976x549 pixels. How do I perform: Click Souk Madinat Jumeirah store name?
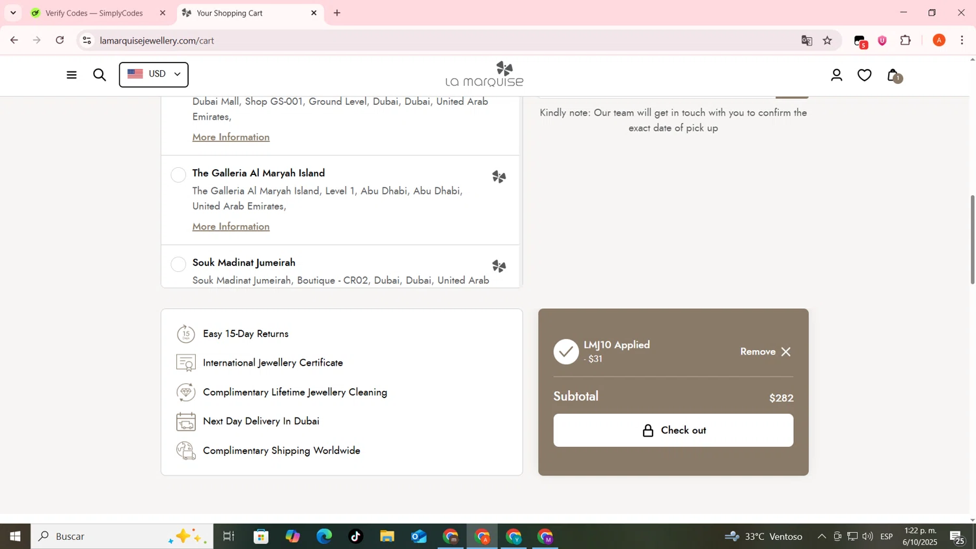(x=244, y=263)
